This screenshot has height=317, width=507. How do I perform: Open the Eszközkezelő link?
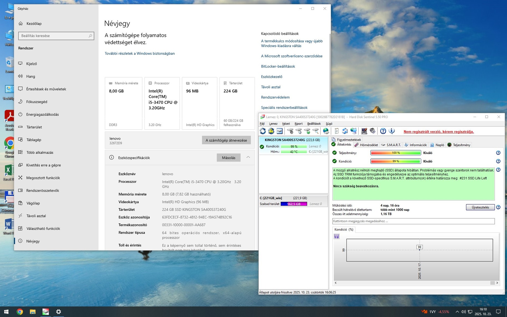271,77
